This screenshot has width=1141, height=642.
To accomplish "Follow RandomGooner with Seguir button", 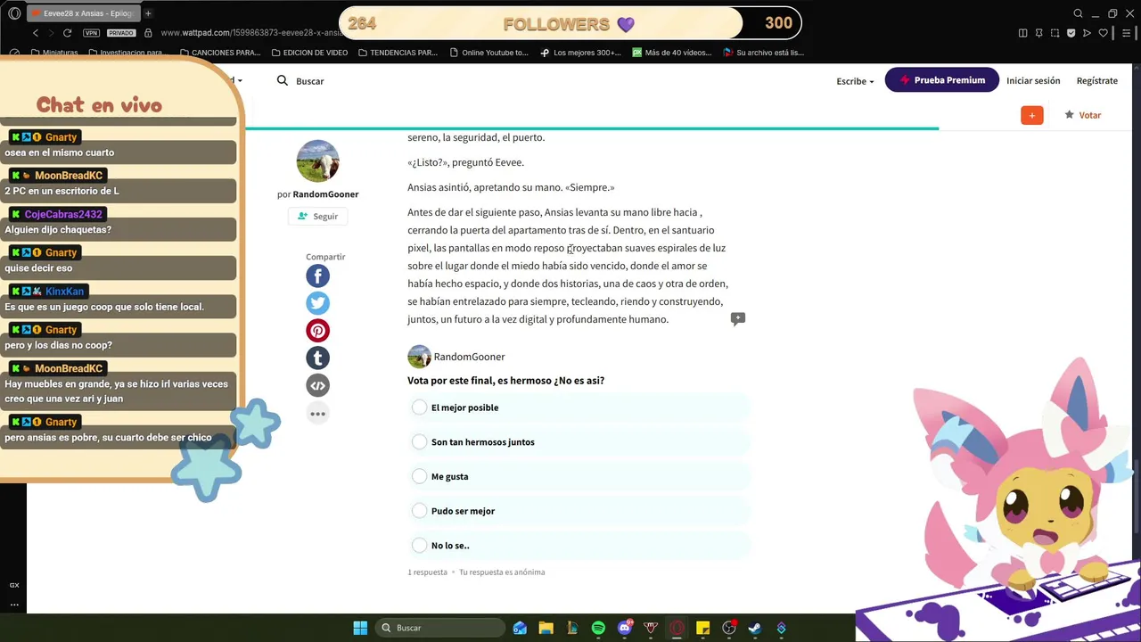I will tap(317, 217).
